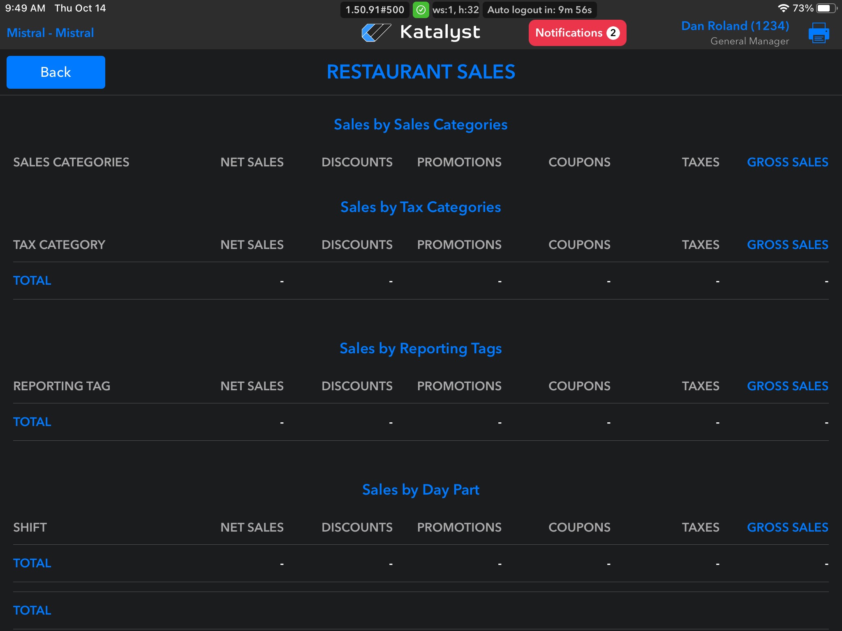Click the version label 1.50.91#500
Screen dimensions: 842x631
tap(375, 10)
